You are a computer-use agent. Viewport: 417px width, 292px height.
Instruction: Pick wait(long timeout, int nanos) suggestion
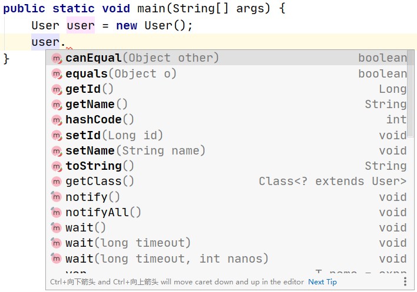pos(167,259)
